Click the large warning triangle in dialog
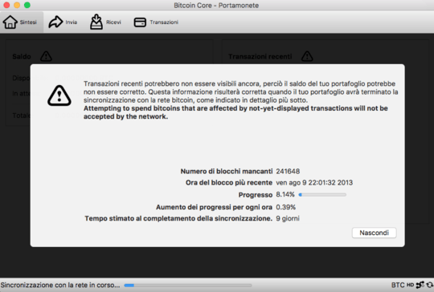The height and width of the screenshot is (292, 434). pos(59,95)
